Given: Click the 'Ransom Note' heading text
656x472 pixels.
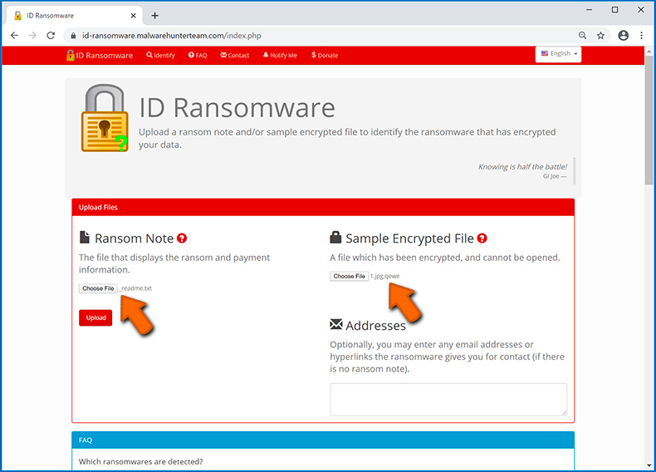Looking at the screenshot, I should tap(134, 238).
